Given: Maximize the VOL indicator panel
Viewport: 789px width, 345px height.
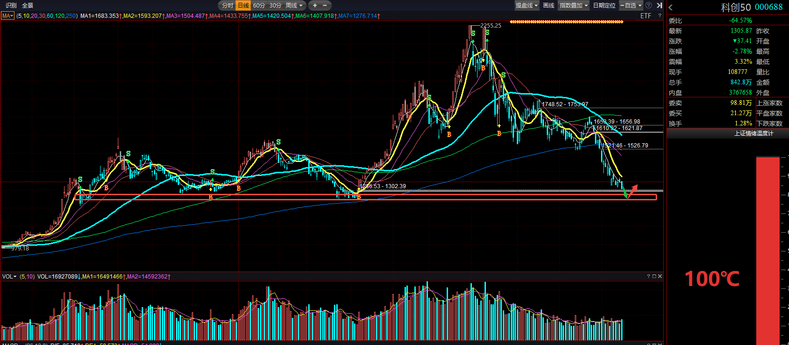Looking at the screenshot, I should 654,276.
